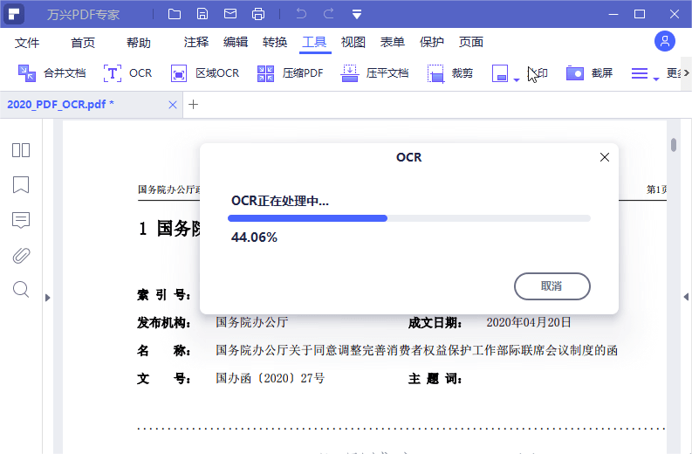This screenshot has height=454, width=692.
Task: Open the comments sidebar panel
Action: [x=21, y=220]
